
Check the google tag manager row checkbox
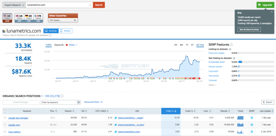point(5,118)
